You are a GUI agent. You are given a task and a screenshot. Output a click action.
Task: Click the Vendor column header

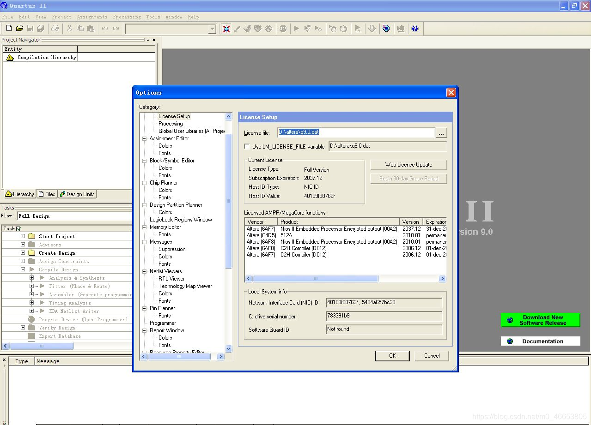click(x=261, y=222)
